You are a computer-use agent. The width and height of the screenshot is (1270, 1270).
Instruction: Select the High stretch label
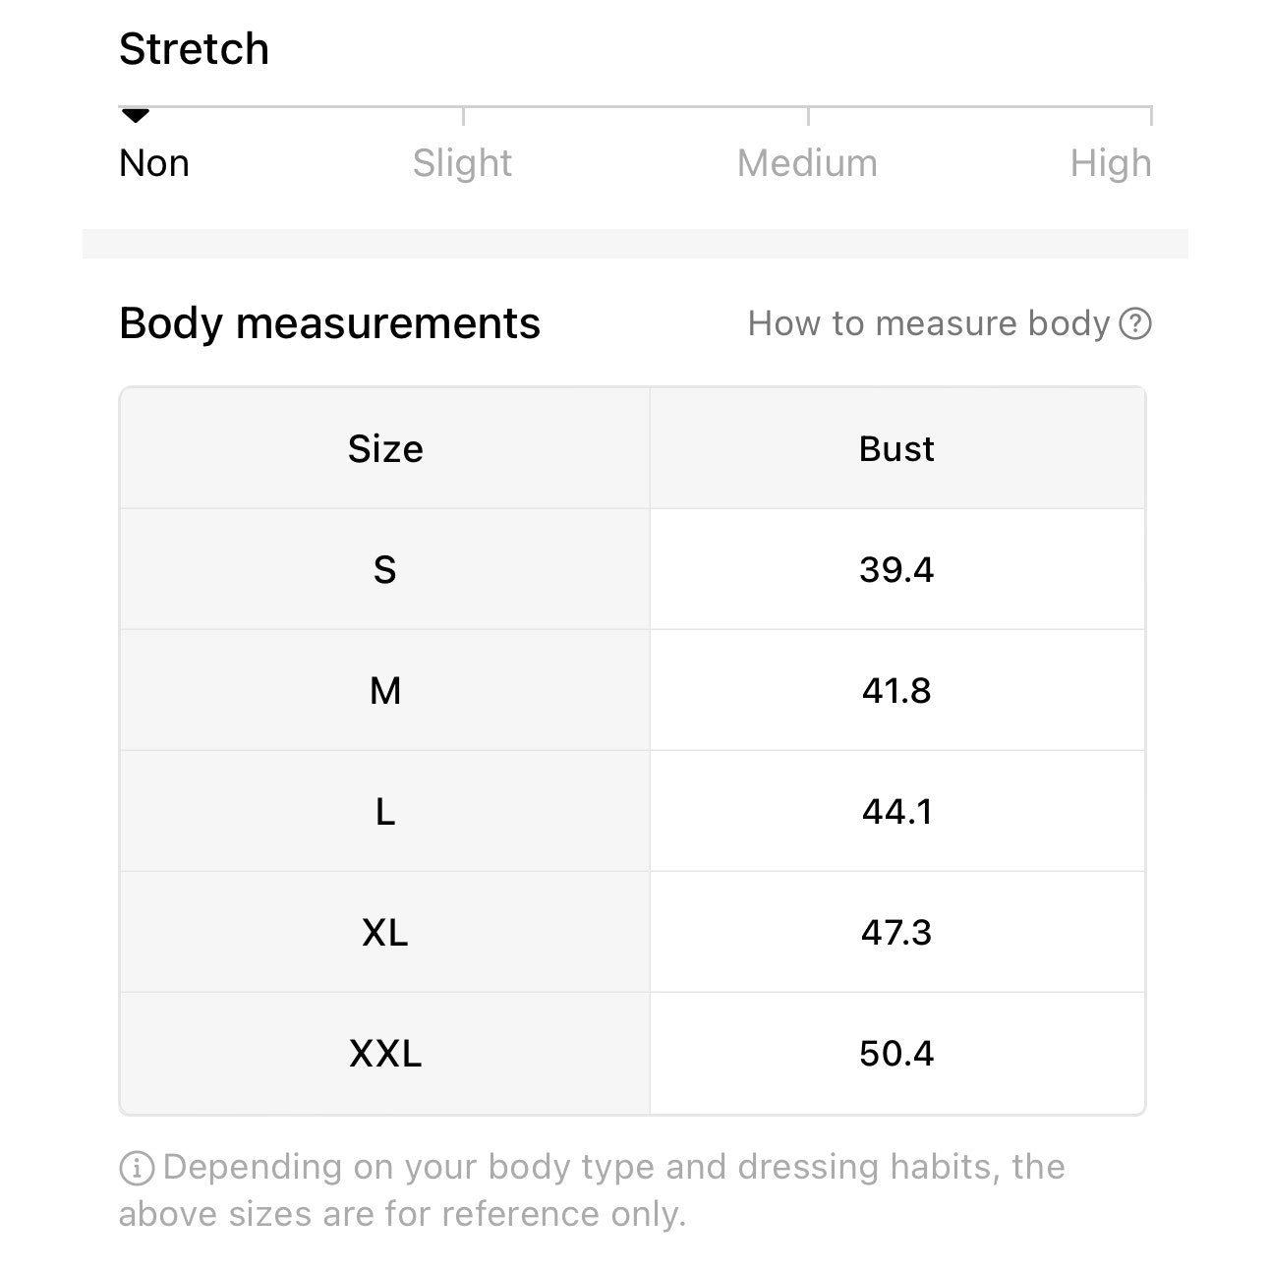pos(1111,163)
